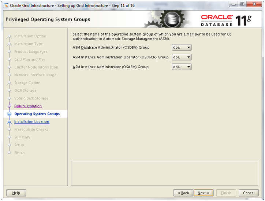This screenshot has width=265, height=201.
Task: Cancel the Grid Infrastructure installation
Action: [249, 193]
